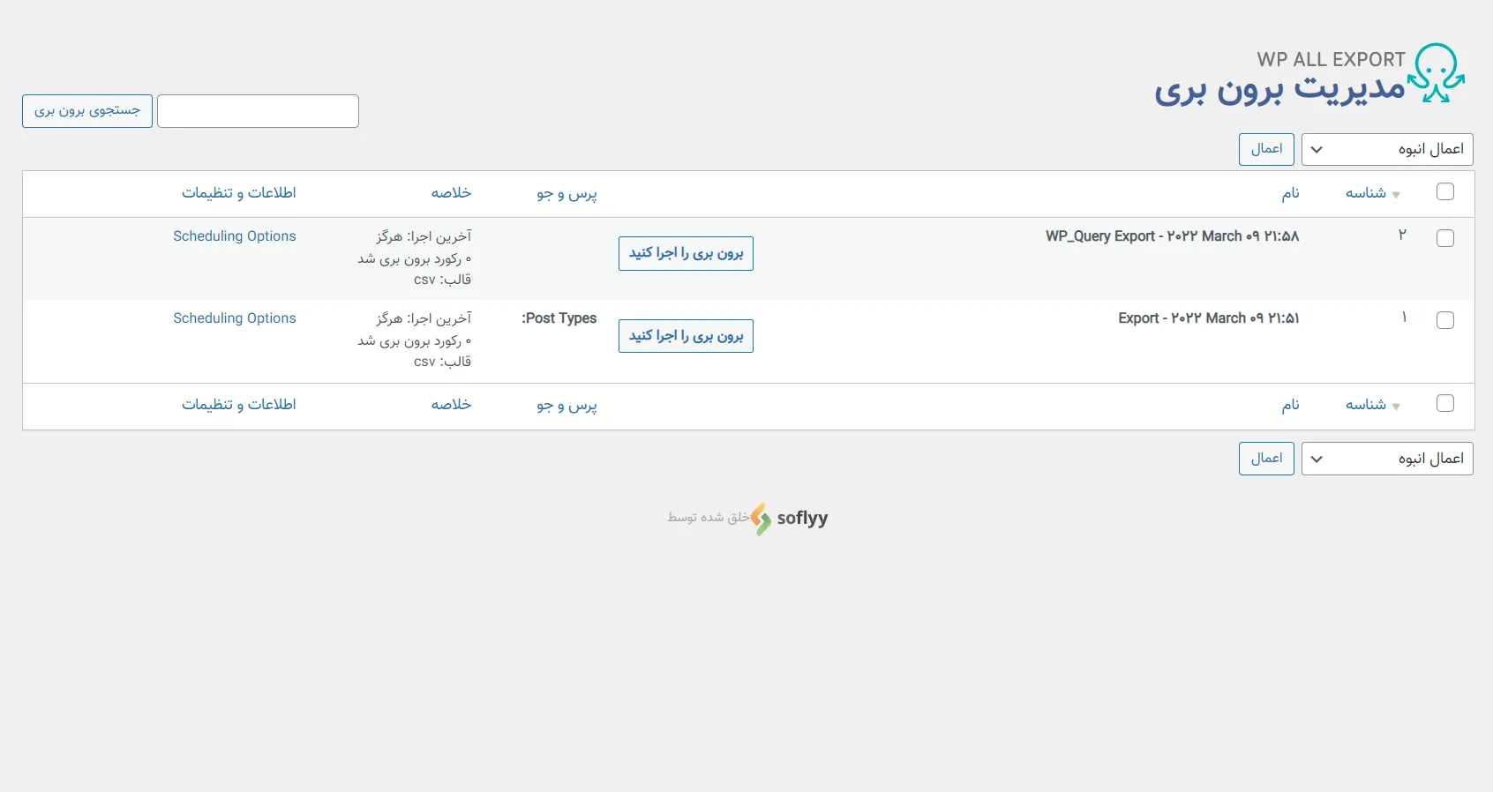The width and height of the screenshot is (1493, 792).
Task: Open Scheduling Options for WP_Query Export
Action: (x=235, y=236)
